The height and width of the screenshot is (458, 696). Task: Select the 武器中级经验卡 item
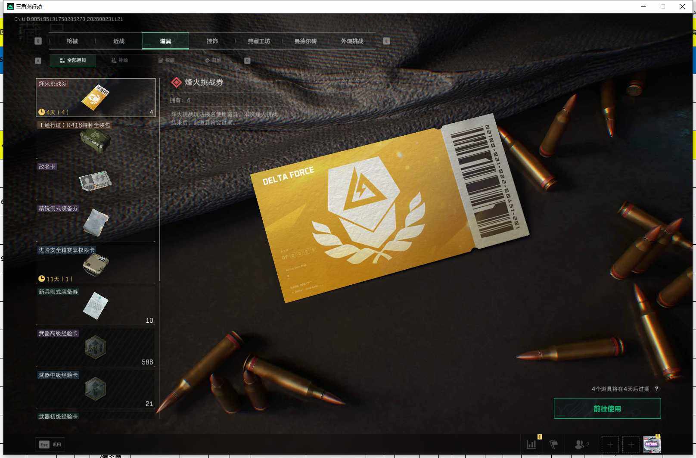point(96,389)
